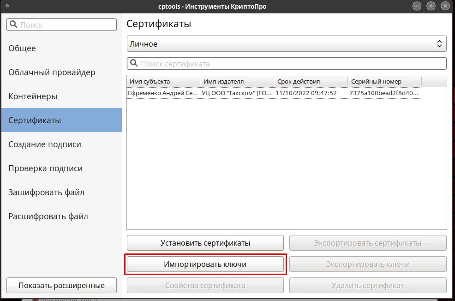Image resolution: width=455 pixels, height=301 pixels.
Task: Select the Ефременко Андрей certificate row
Action: click(x=274, y=93)
